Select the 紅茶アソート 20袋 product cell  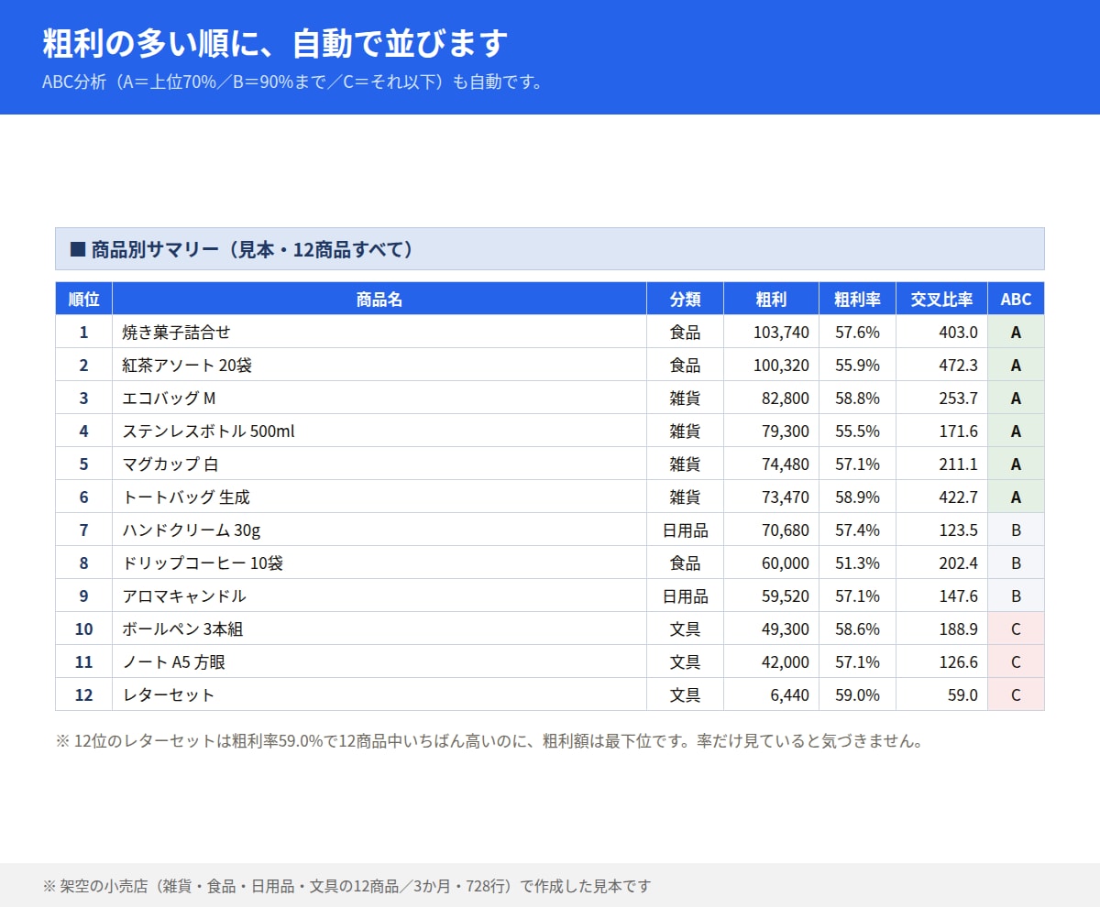click(379, 365)
